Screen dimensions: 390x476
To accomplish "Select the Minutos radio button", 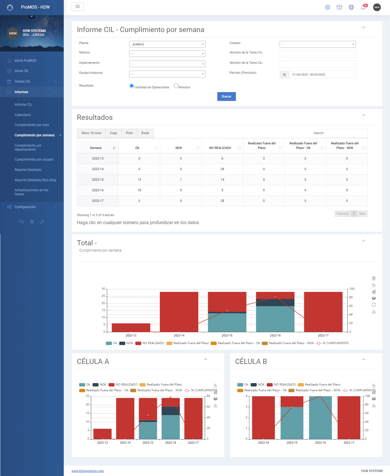I will [x=176, y=86].
